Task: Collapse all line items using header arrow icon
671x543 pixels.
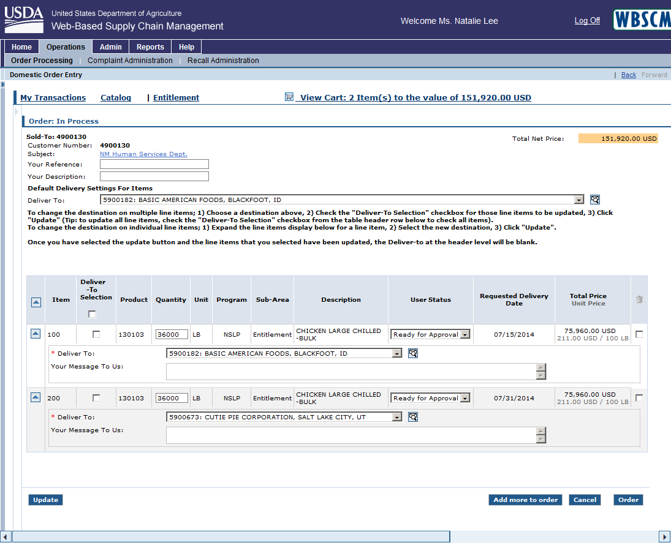Action: click(36, 302)
